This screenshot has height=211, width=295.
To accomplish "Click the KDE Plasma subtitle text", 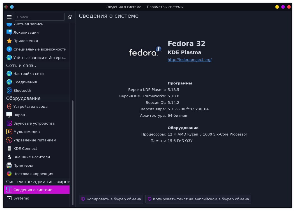I will tap(185, 52).
